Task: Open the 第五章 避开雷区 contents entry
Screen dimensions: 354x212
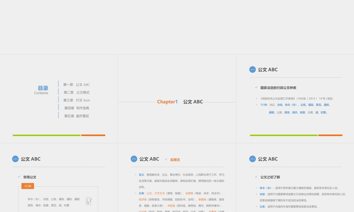Action: click(x=76, y=116)
